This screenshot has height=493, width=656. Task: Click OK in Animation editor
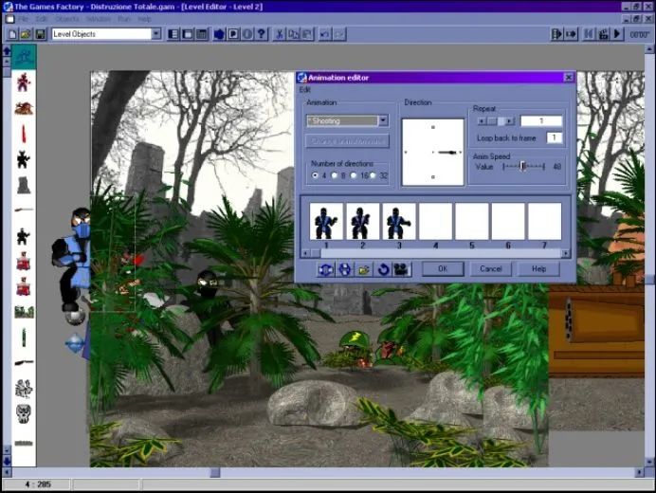443,268
